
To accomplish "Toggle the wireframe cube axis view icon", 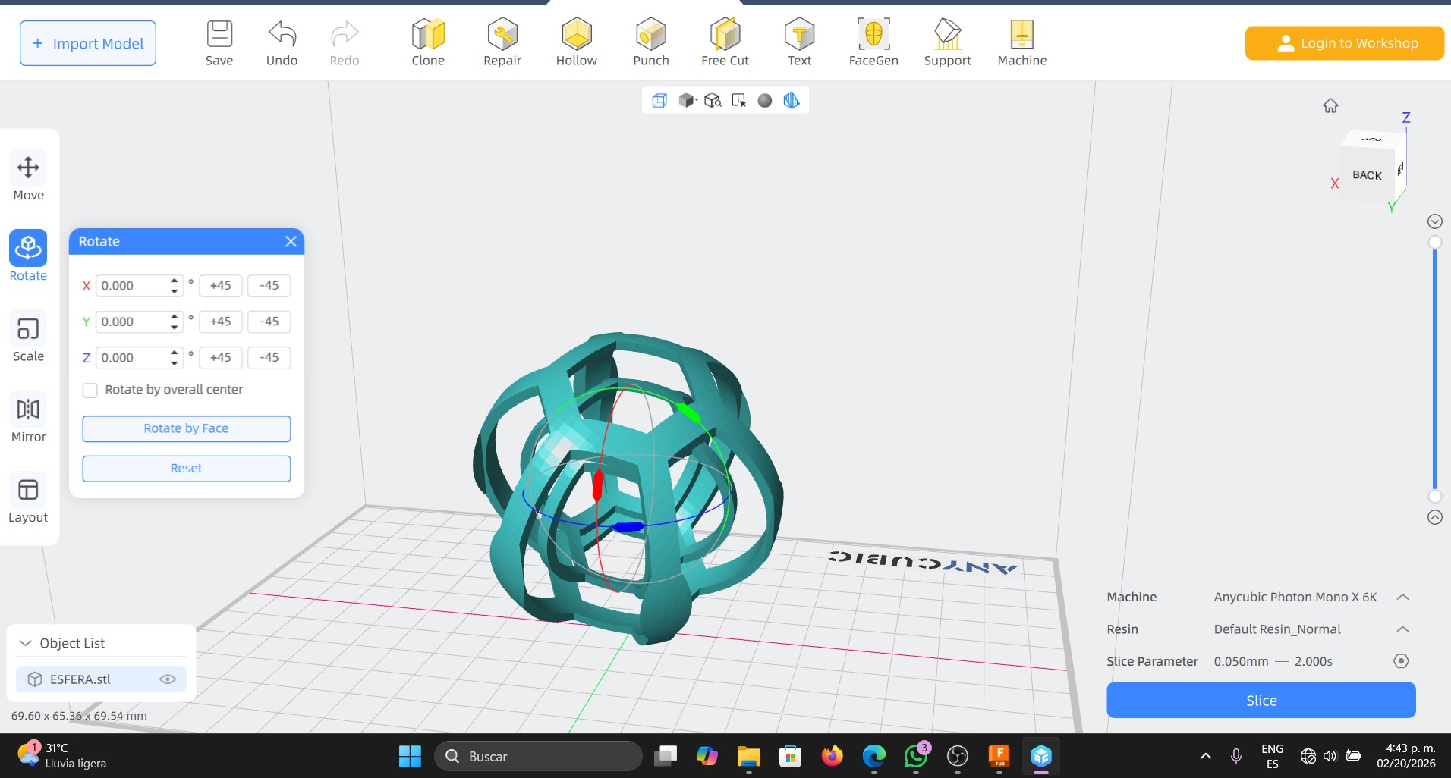I will pos(659,100).
